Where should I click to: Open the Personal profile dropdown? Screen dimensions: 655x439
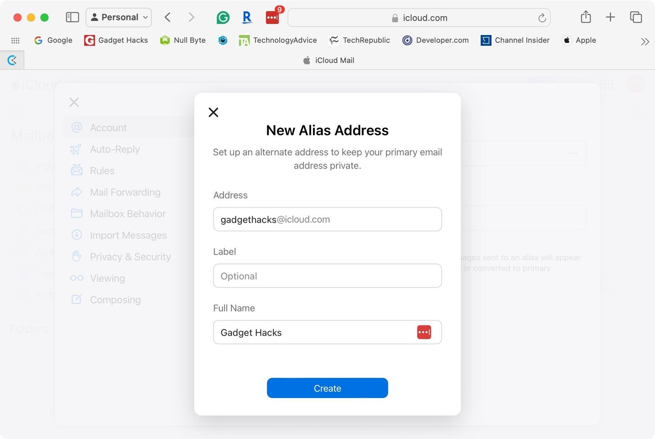[x=118, y=17]
